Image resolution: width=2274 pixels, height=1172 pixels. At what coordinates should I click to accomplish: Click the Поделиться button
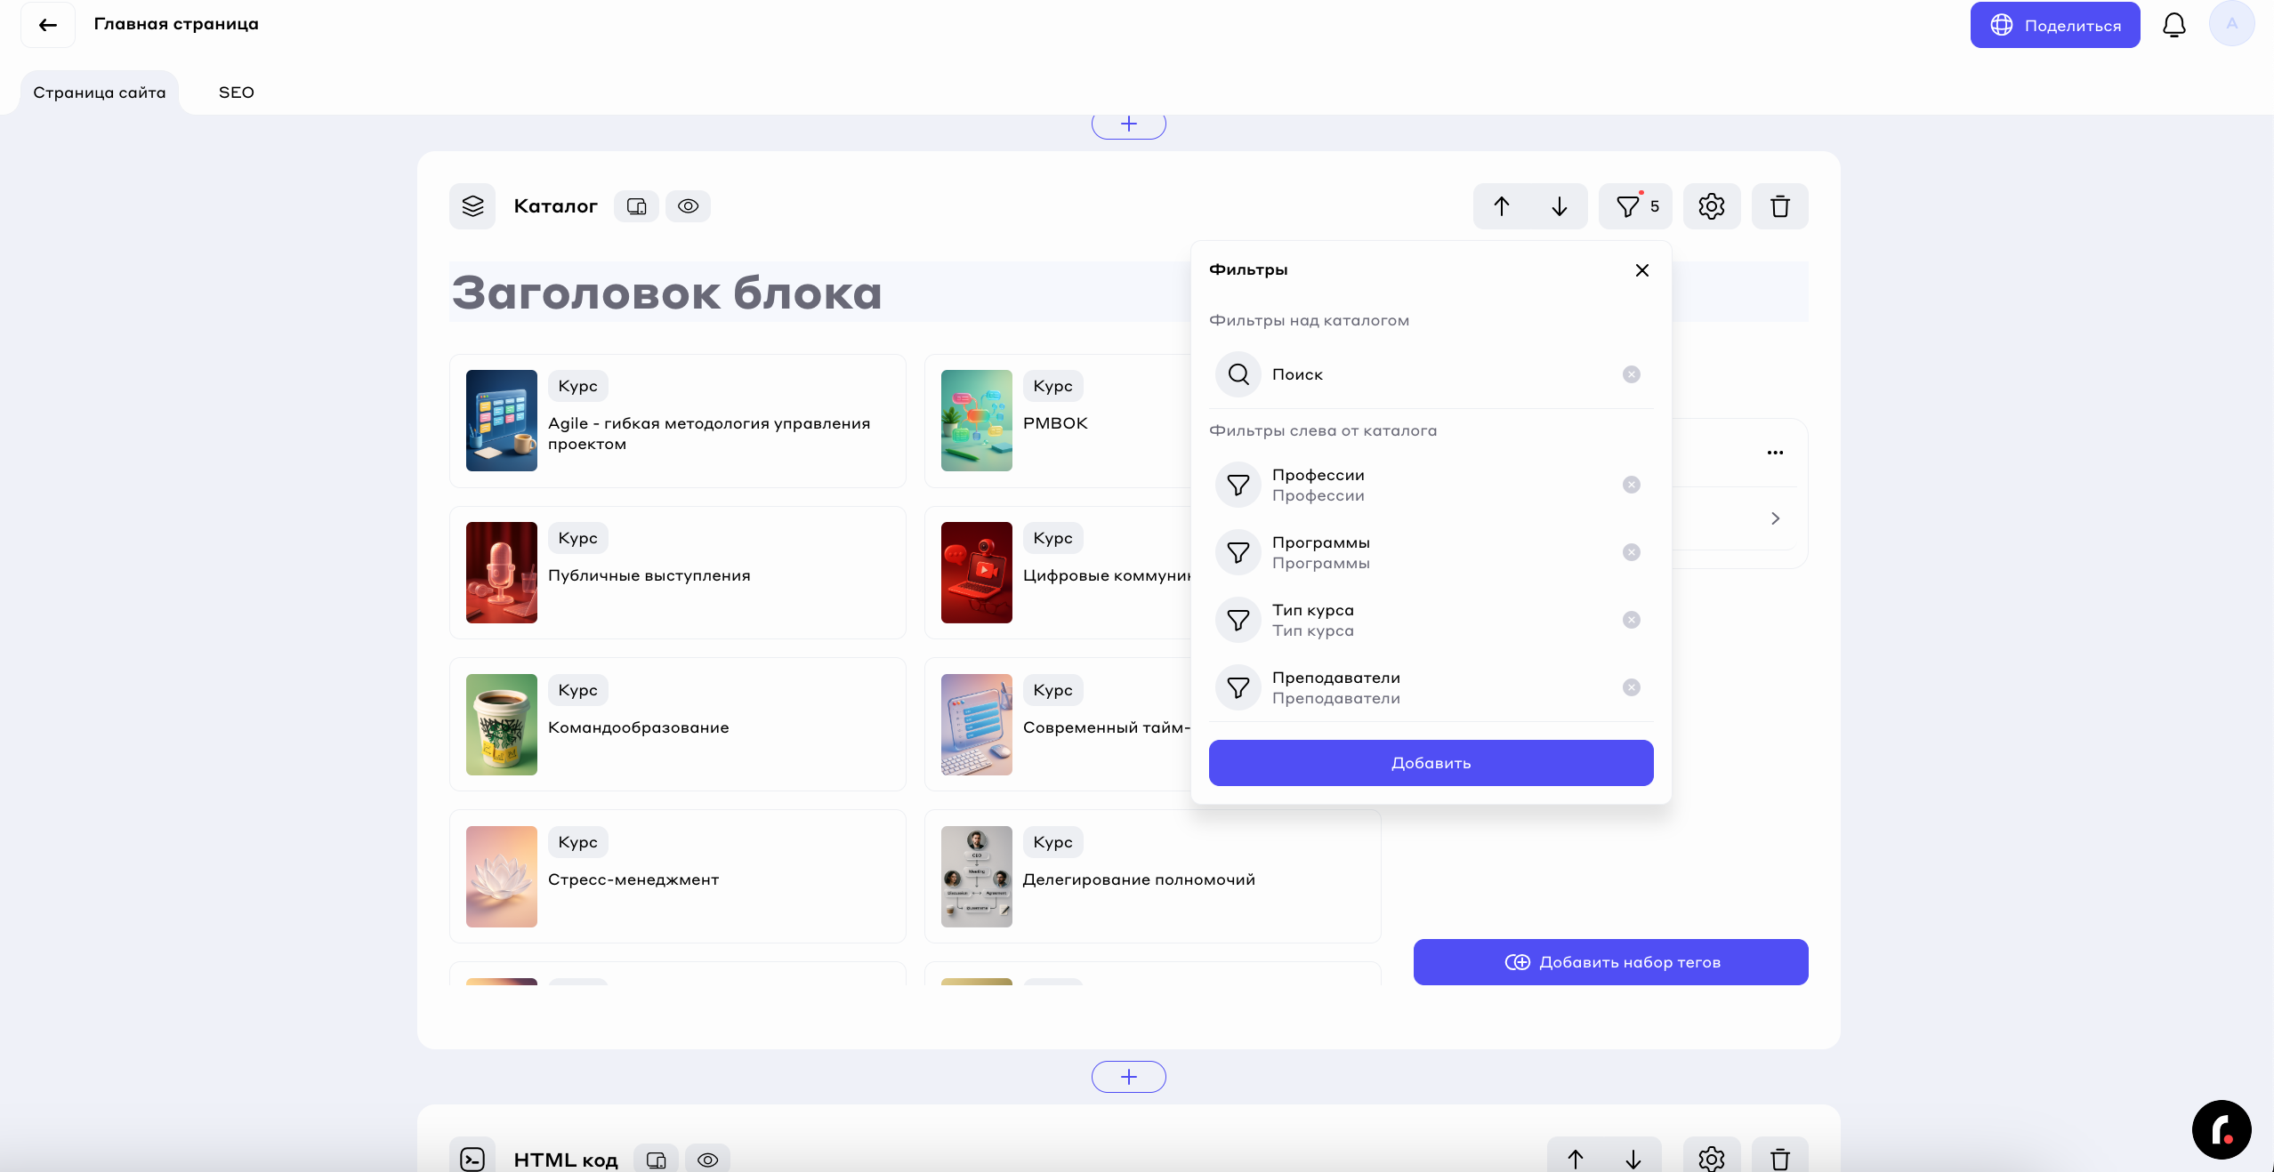pos(2055,25)
